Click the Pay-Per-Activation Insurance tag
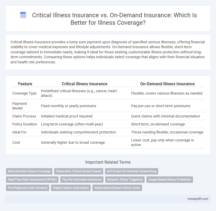Screen dimensions: 216x211 click(x=82, y=180)
